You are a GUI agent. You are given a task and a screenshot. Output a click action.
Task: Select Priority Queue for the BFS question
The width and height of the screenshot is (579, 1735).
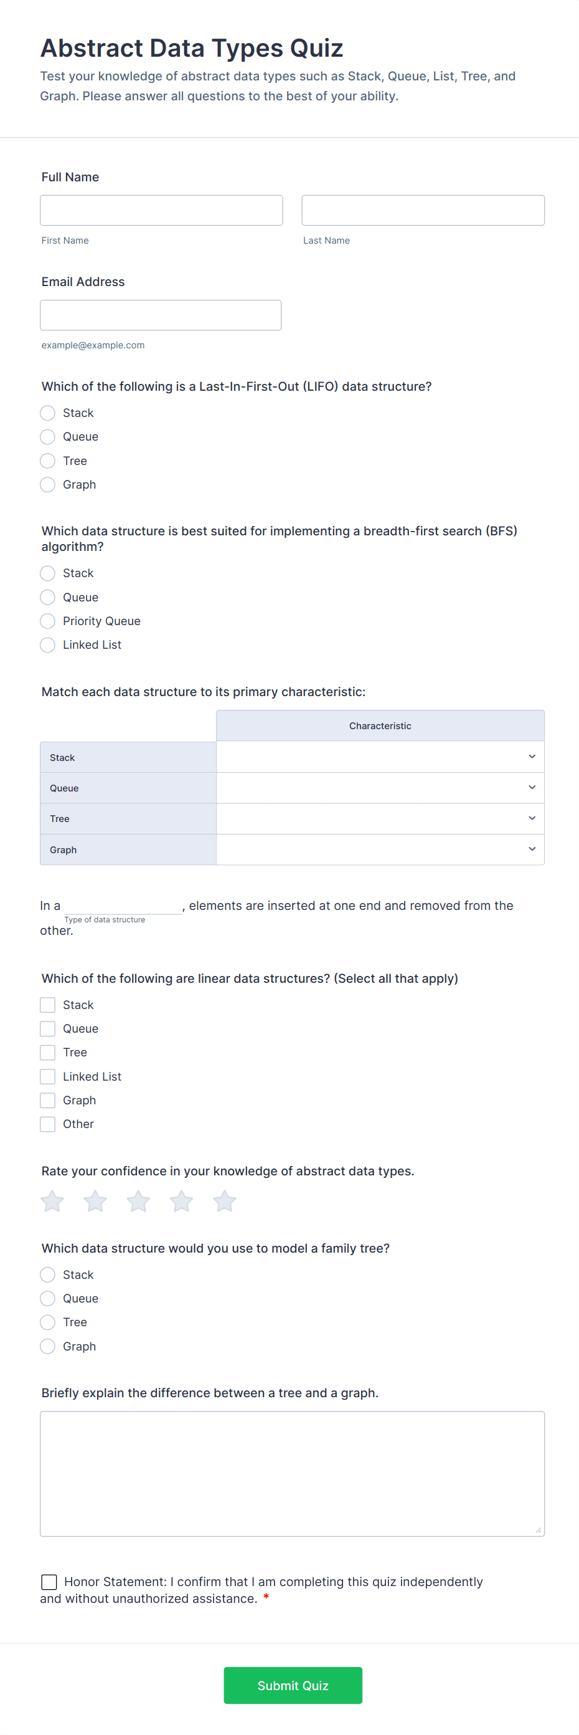(47, 620)
